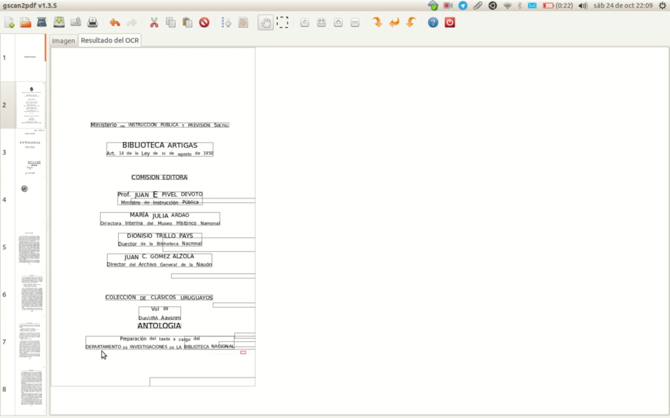The width and height of the screenshot is (670, 418).
Task: Select the Resultado del OCR tab
Action: [x=110, y=40]
